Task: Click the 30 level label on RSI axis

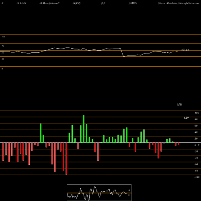Action: coord(3,59)
